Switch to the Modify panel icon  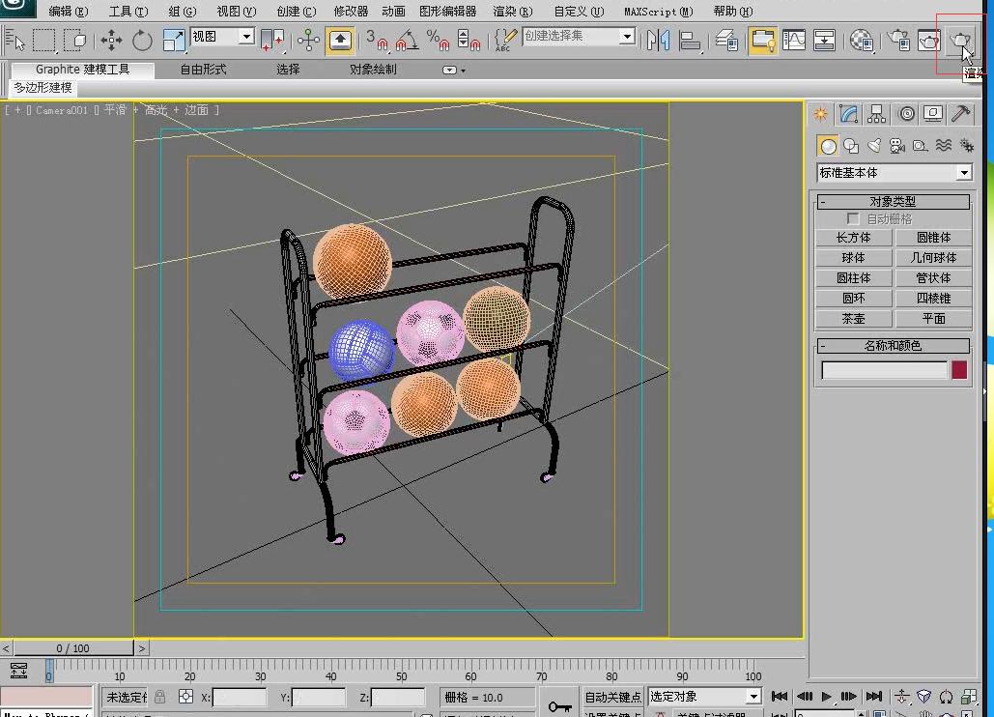pos(849,112)
